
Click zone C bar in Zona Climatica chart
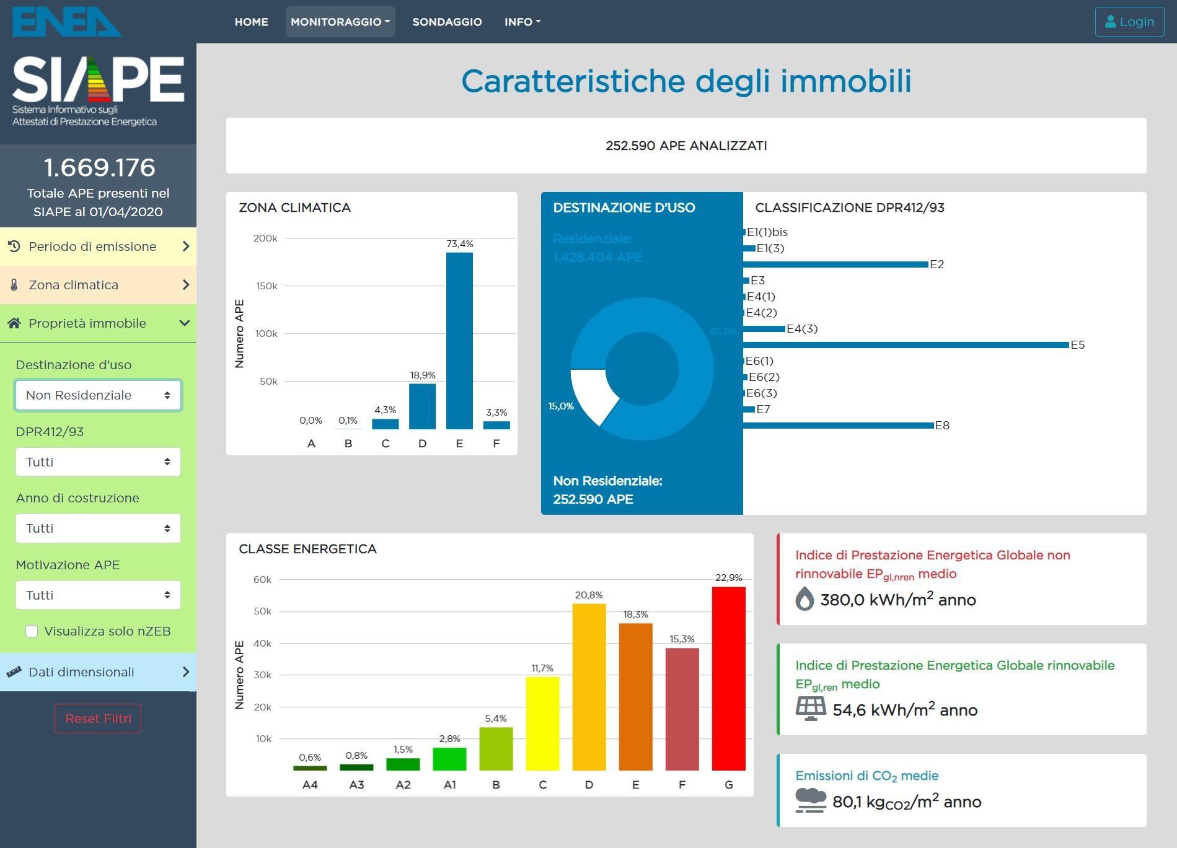(385, 424)
